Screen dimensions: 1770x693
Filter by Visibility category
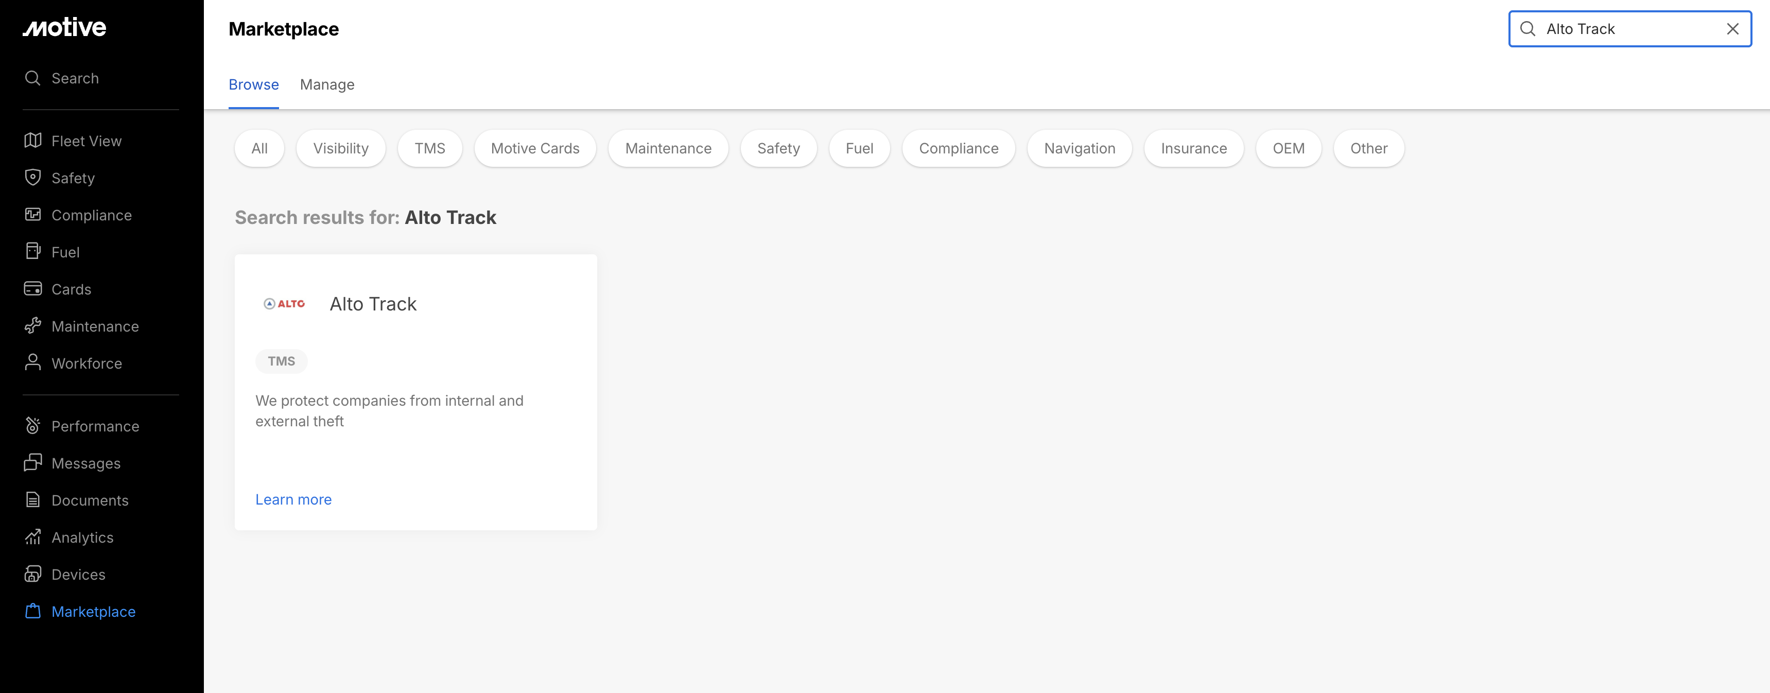pos(341,148)
